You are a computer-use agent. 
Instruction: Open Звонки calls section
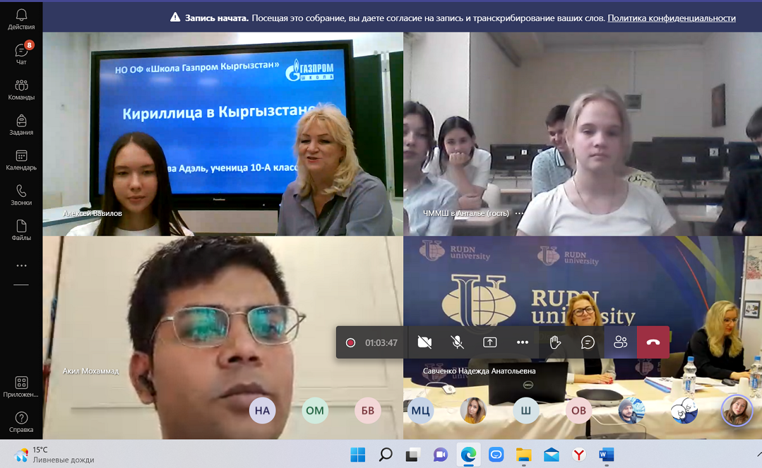coord(21,195)
